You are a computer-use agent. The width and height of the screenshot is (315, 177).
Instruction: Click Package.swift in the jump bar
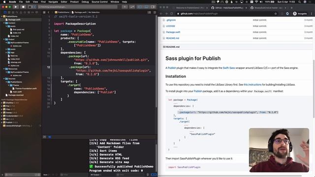coord(79,12)
